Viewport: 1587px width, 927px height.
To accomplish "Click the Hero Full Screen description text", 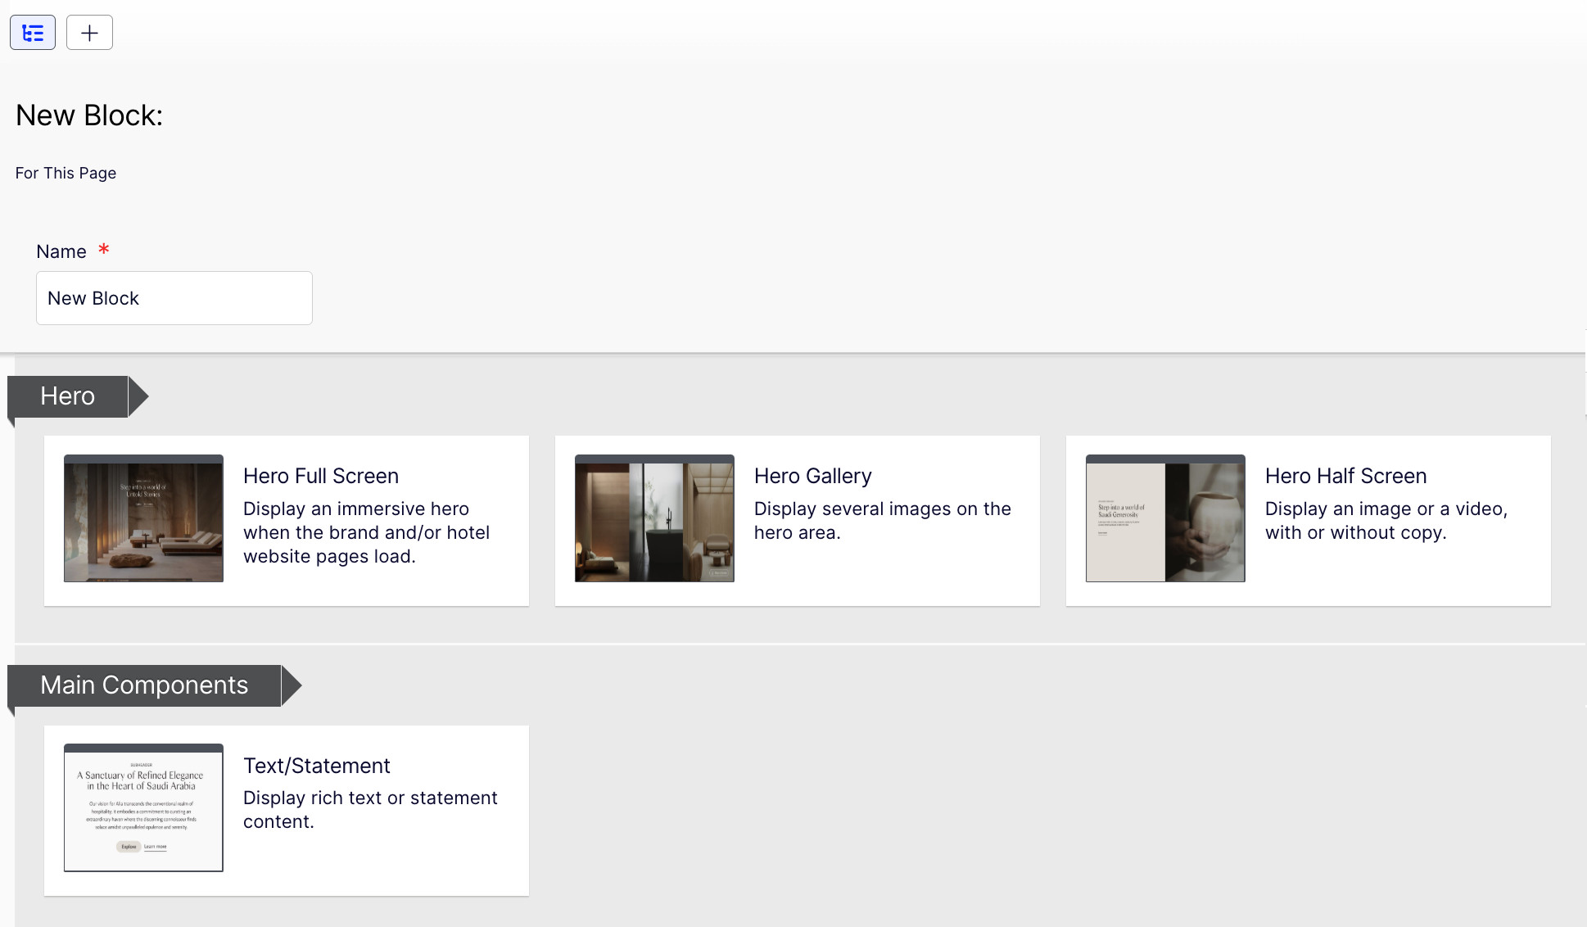I will pyautogui.click(x=366, y=532).
